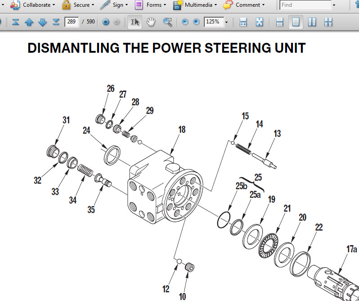359x301 pixels.
Task: Click the zoom in plus button
Action: tap(196, 22)
